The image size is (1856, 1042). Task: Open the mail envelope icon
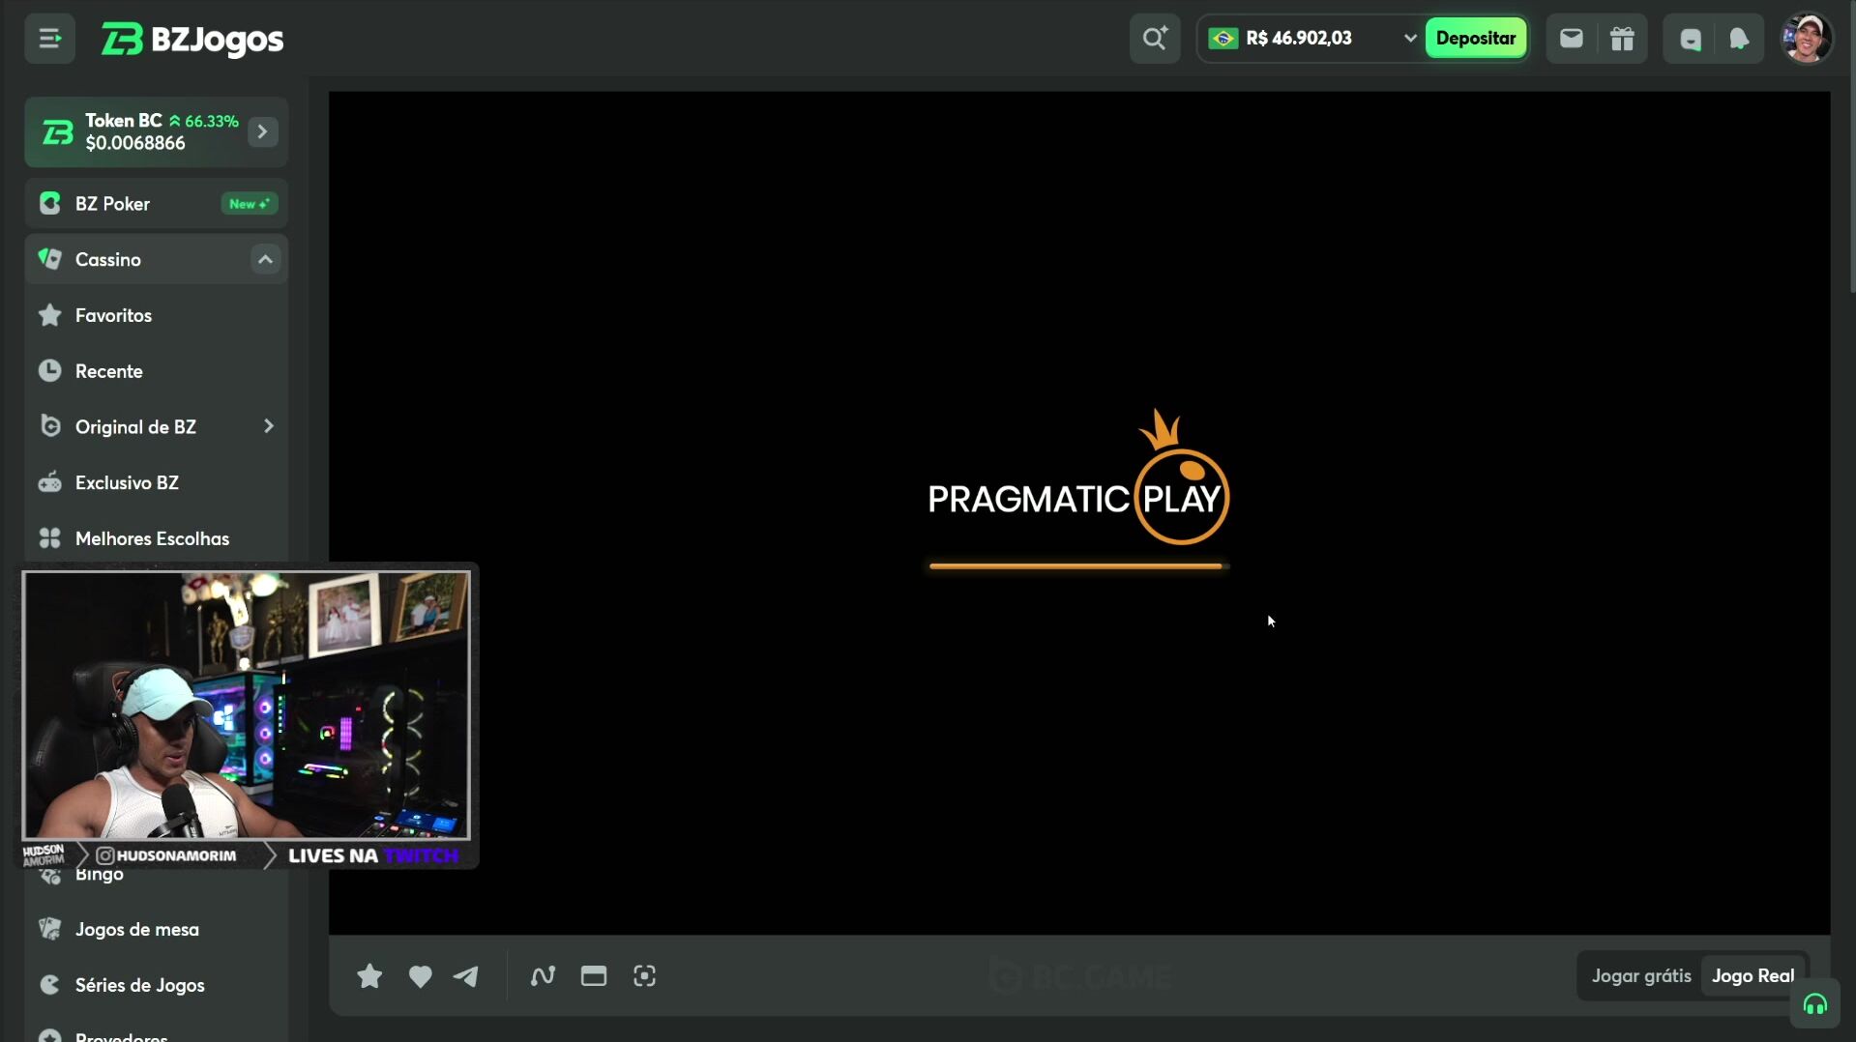pos(1571,39)
